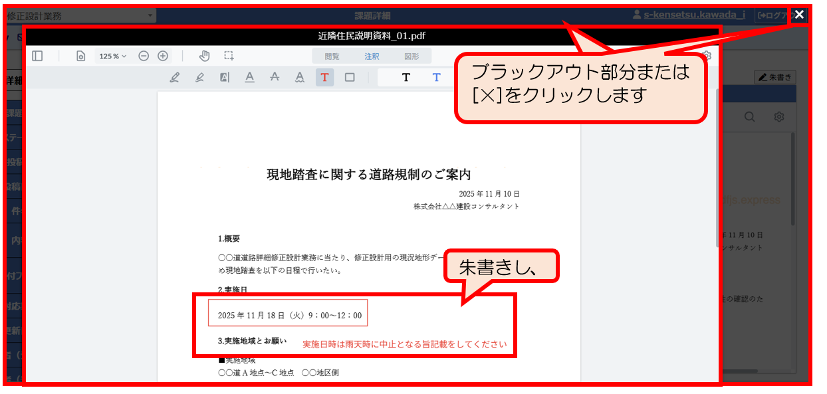Pick the squiggly underline annotation tool
This screenshot has width=827, height=394.
pos(300,78)
